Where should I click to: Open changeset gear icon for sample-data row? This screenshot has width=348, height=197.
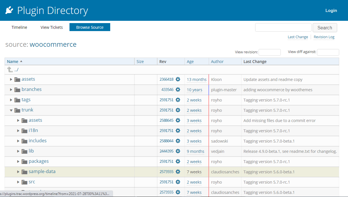tap(178, 172)
